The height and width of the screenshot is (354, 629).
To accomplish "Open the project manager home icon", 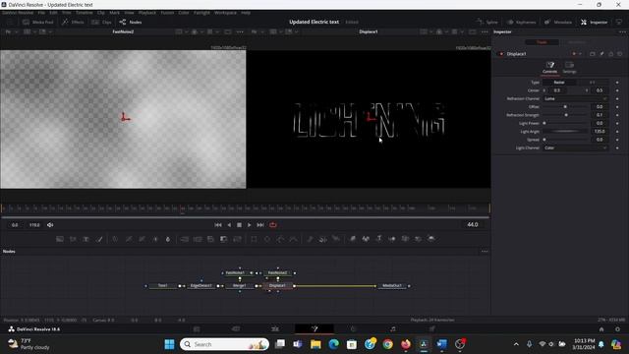I will 601,329.
